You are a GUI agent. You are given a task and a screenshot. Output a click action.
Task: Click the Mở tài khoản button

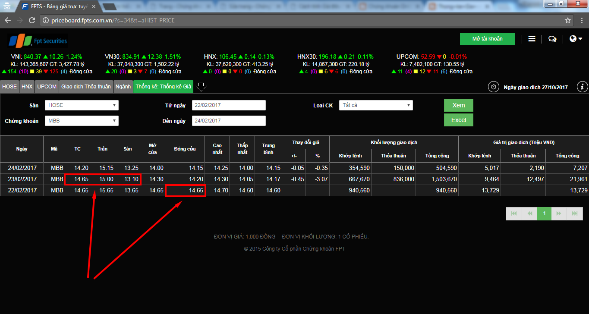(x=488, y=39)
